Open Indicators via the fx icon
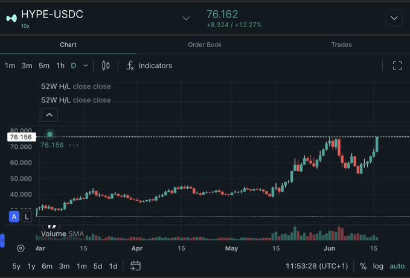This screenshot has width=410, height=278. coord(130,66)
